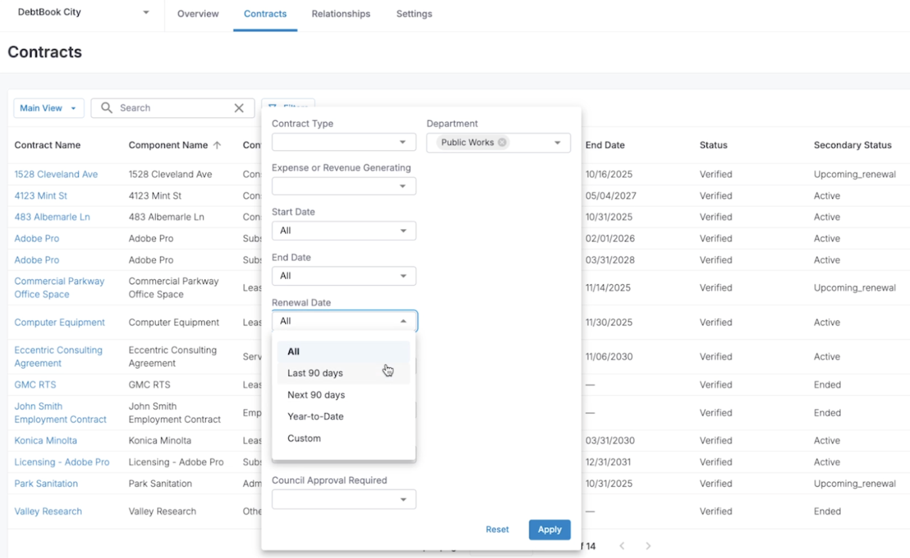910x558 pixels.
Task: Open the Main View selector
Action: 48,108
